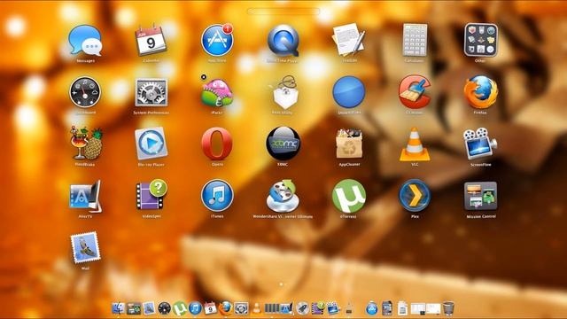Screen dimensions: 567x319
Task: Open the App Store icon with badge
Action: [217, 40]
